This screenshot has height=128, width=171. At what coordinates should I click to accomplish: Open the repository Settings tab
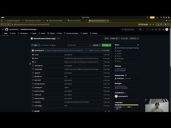(x=94, y=33)
